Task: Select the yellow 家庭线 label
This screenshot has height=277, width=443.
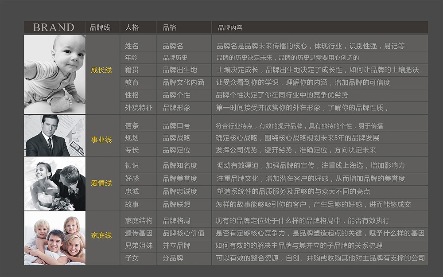Action: tap(101, 235)
